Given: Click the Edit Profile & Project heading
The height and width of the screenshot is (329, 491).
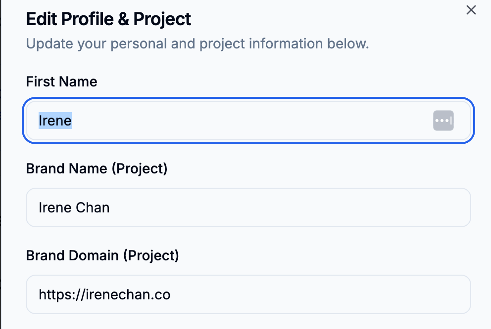Looking at the screenshot, I should [108, 19].
